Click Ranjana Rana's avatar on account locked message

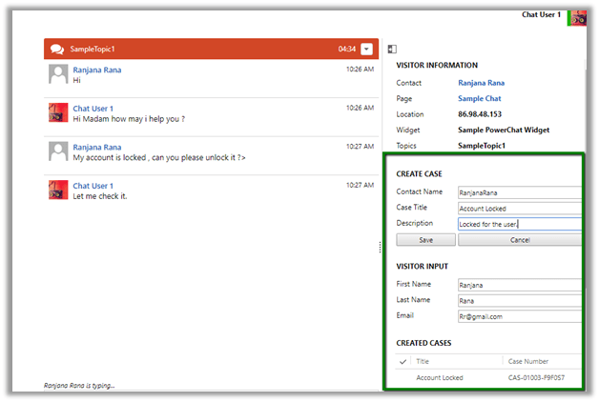pos(58,151)
